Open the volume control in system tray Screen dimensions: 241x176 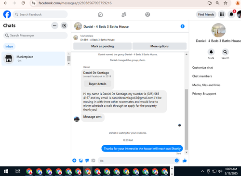pos(220,171)
